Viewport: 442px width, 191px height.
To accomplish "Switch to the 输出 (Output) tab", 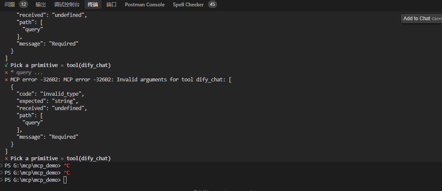I will tap(41, 5).
